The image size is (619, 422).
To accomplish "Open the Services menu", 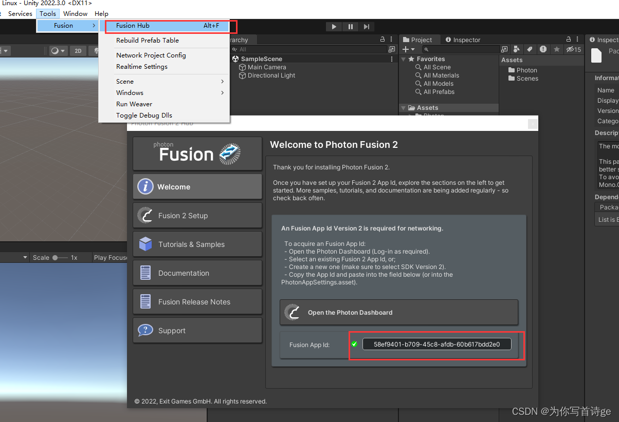I will click(20, 13).
